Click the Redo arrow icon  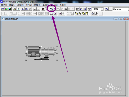coord(38,9)
